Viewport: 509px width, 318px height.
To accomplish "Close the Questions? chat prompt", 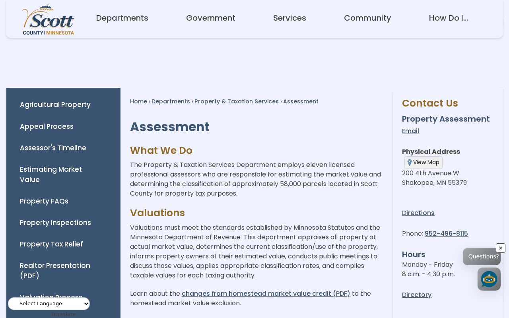I will [x=501, y=248].
